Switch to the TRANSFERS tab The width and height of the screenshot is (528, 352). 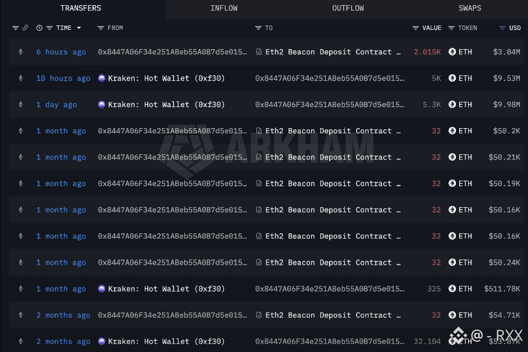(81, 8)
